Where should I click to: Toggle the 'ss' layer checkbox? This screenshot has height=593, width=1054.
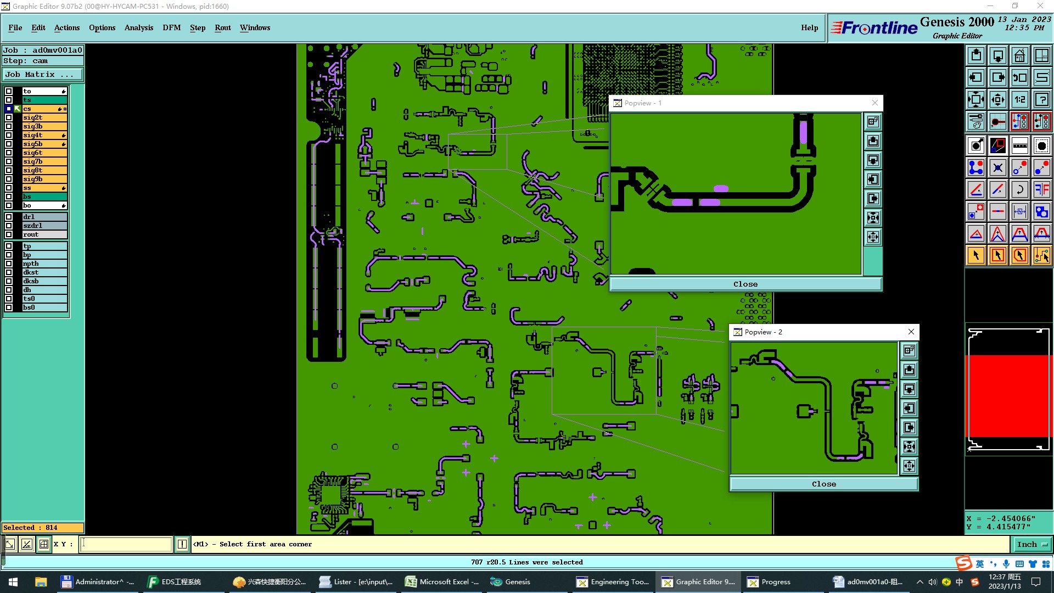[x=9, y=188]
